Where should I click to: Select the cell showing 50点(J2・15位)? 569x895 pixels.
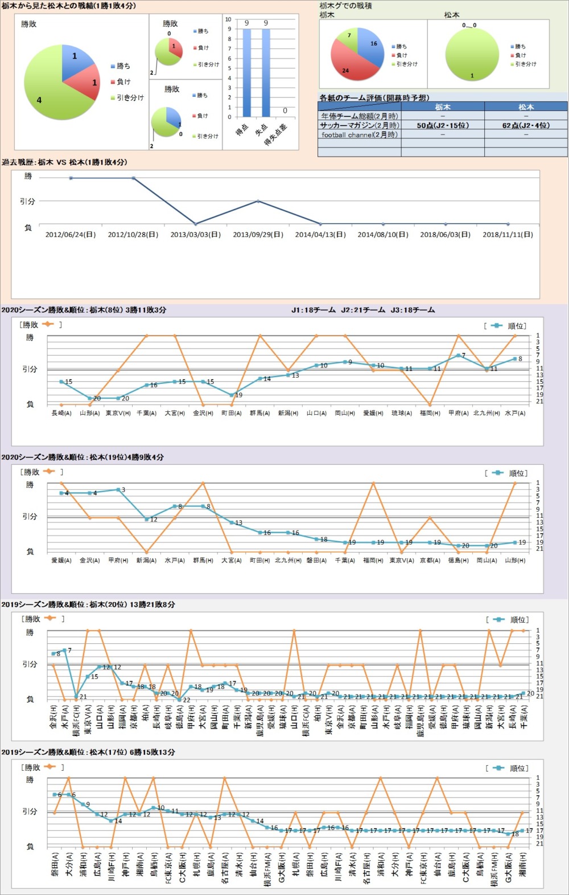coord(442,125)
